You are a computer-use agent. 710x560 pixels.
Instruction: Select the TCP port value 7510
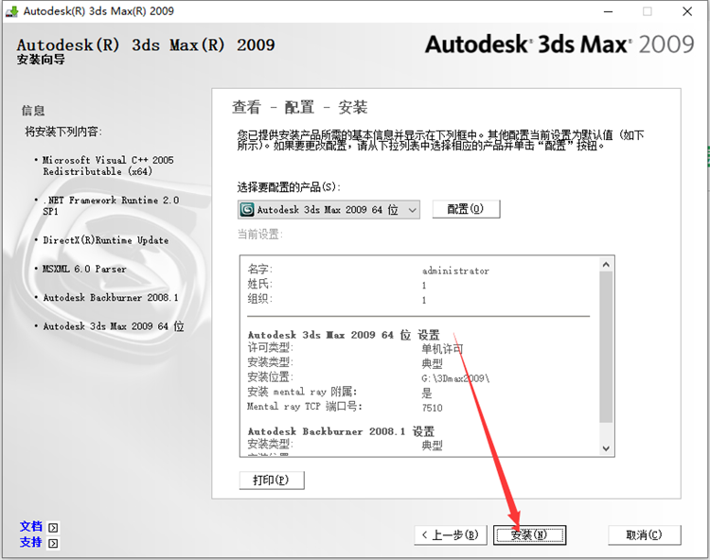tap(432, 408)
